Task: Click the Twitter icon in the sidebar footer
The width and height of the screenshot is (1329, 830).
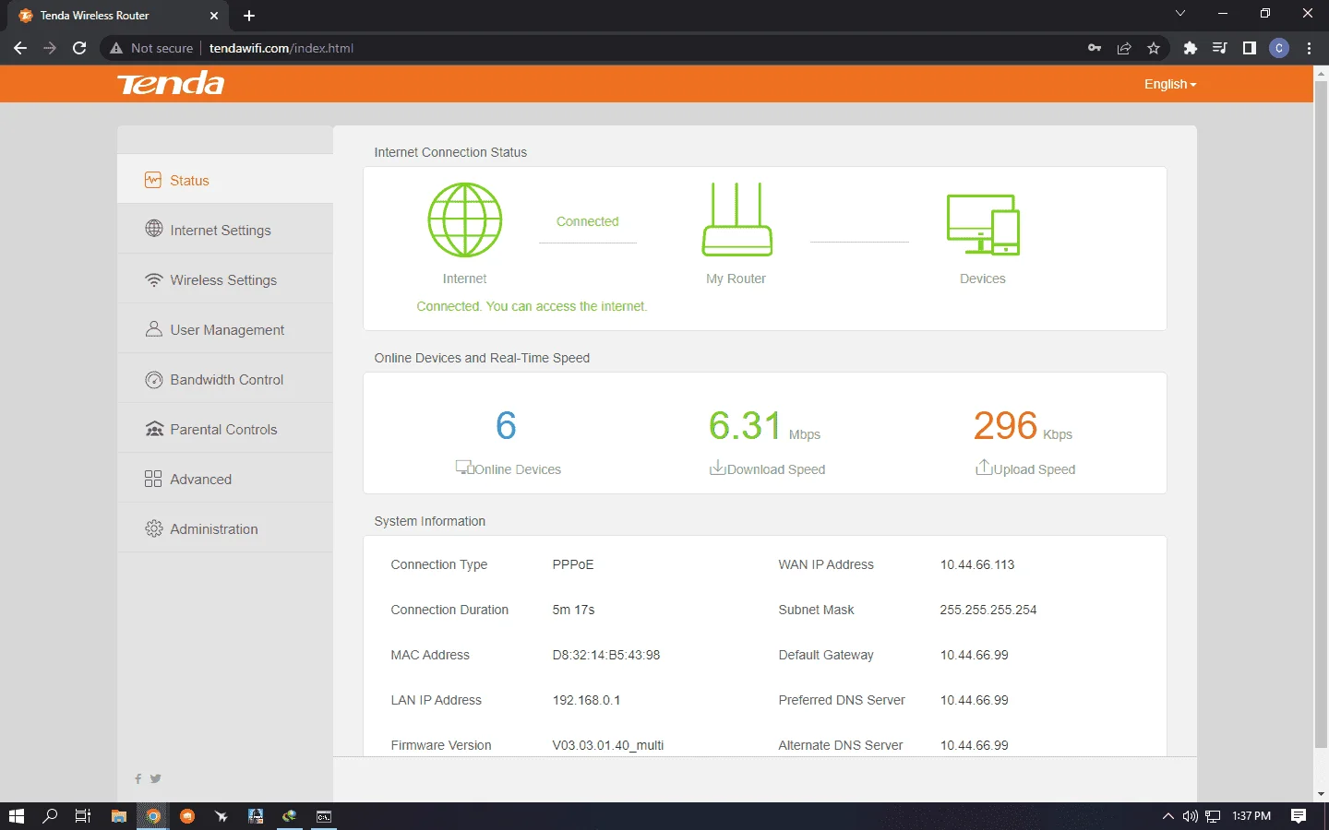Action: click(x=156, y=778)
